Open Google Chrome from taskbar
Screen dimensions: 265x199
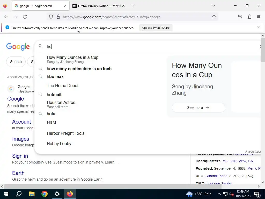[x=45, y=194]
